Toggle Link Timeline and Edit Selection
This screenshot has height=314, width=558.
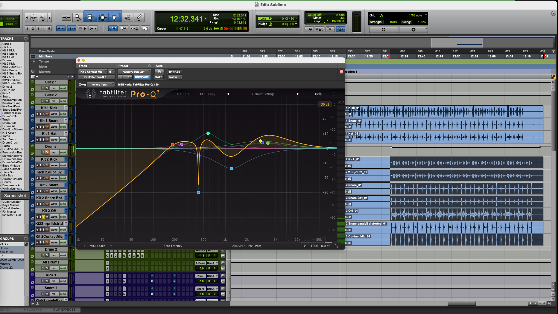72,28
